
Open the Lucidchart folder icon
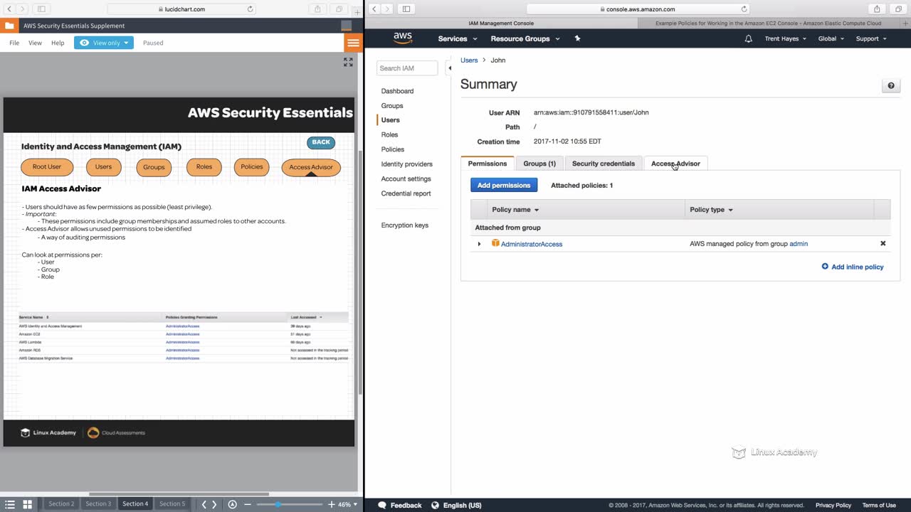[x=9, y=26]
